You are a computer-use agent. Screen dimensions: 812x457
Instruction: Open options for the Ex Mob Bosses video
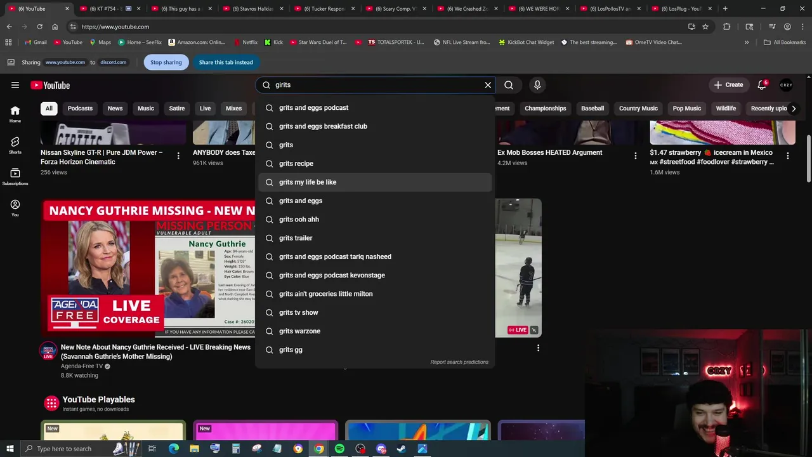(x=635, y=156)
